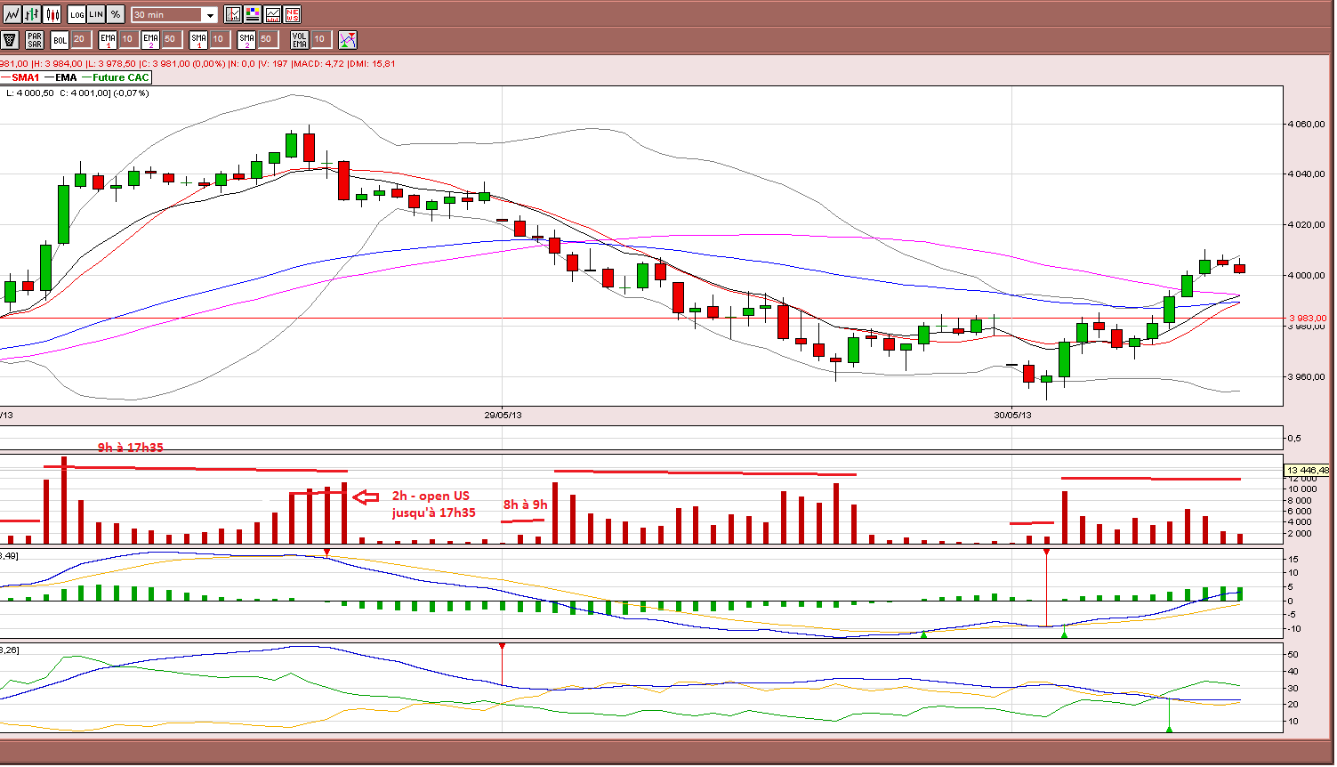The image size is (1337, 767).
Task: Click the 4 040,00 price axis label
Action: click(1308, 174)
